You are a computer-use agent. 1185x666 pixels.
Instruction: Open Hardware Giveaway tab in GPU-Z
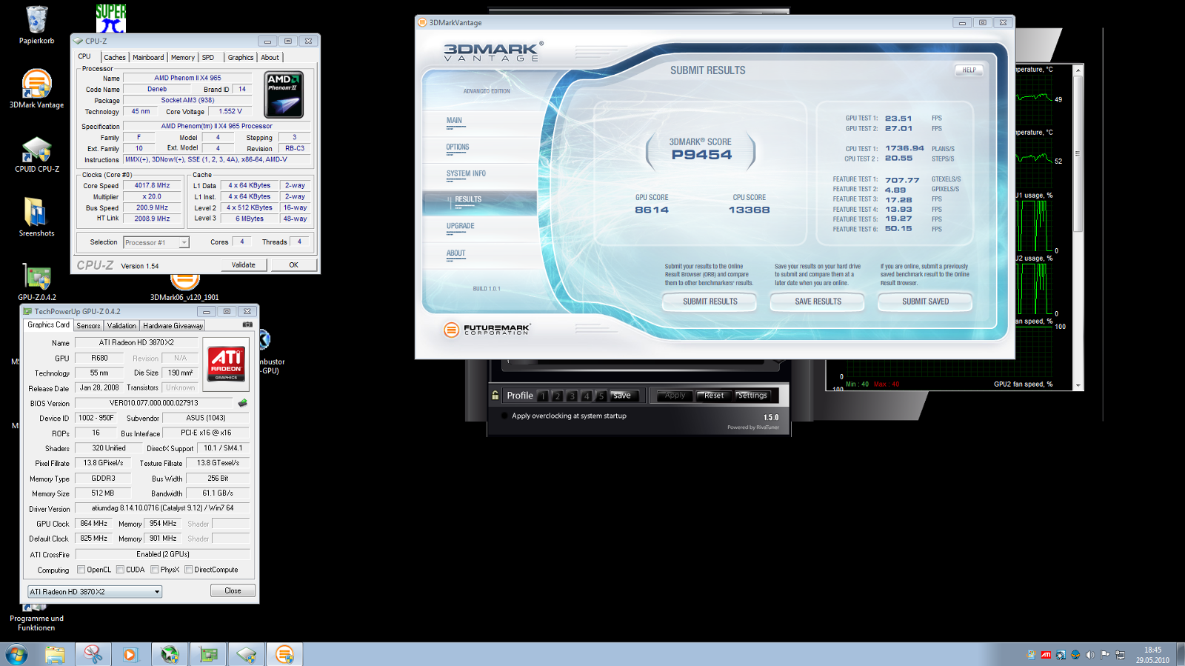click(173, 325)
